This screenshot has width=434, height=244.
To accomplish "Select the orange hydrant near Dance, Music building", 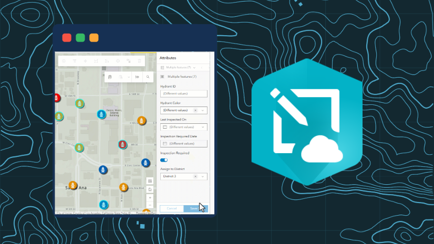I will click(x=142, y=121).
